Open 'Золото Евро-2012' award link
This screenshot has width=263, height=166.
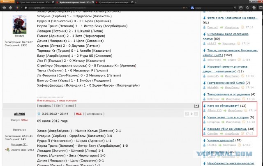coord(23,150)
